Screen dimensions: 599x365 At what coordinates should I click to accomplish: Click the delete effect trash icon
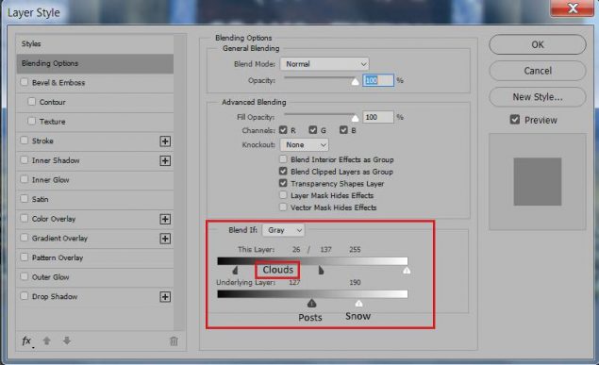pos(174,340)
